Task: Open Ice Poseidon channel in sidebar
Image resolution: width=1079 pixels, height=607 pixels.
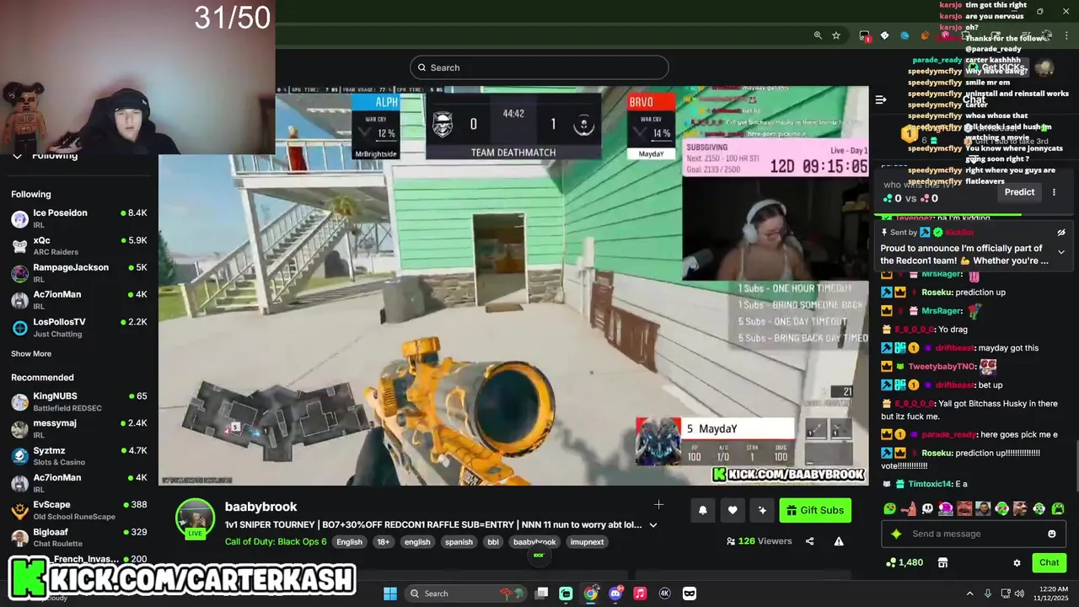Action: point(79,218)
